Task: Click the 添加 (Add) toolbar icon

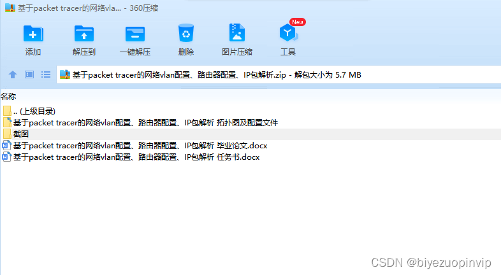Action: click(33, 34)
